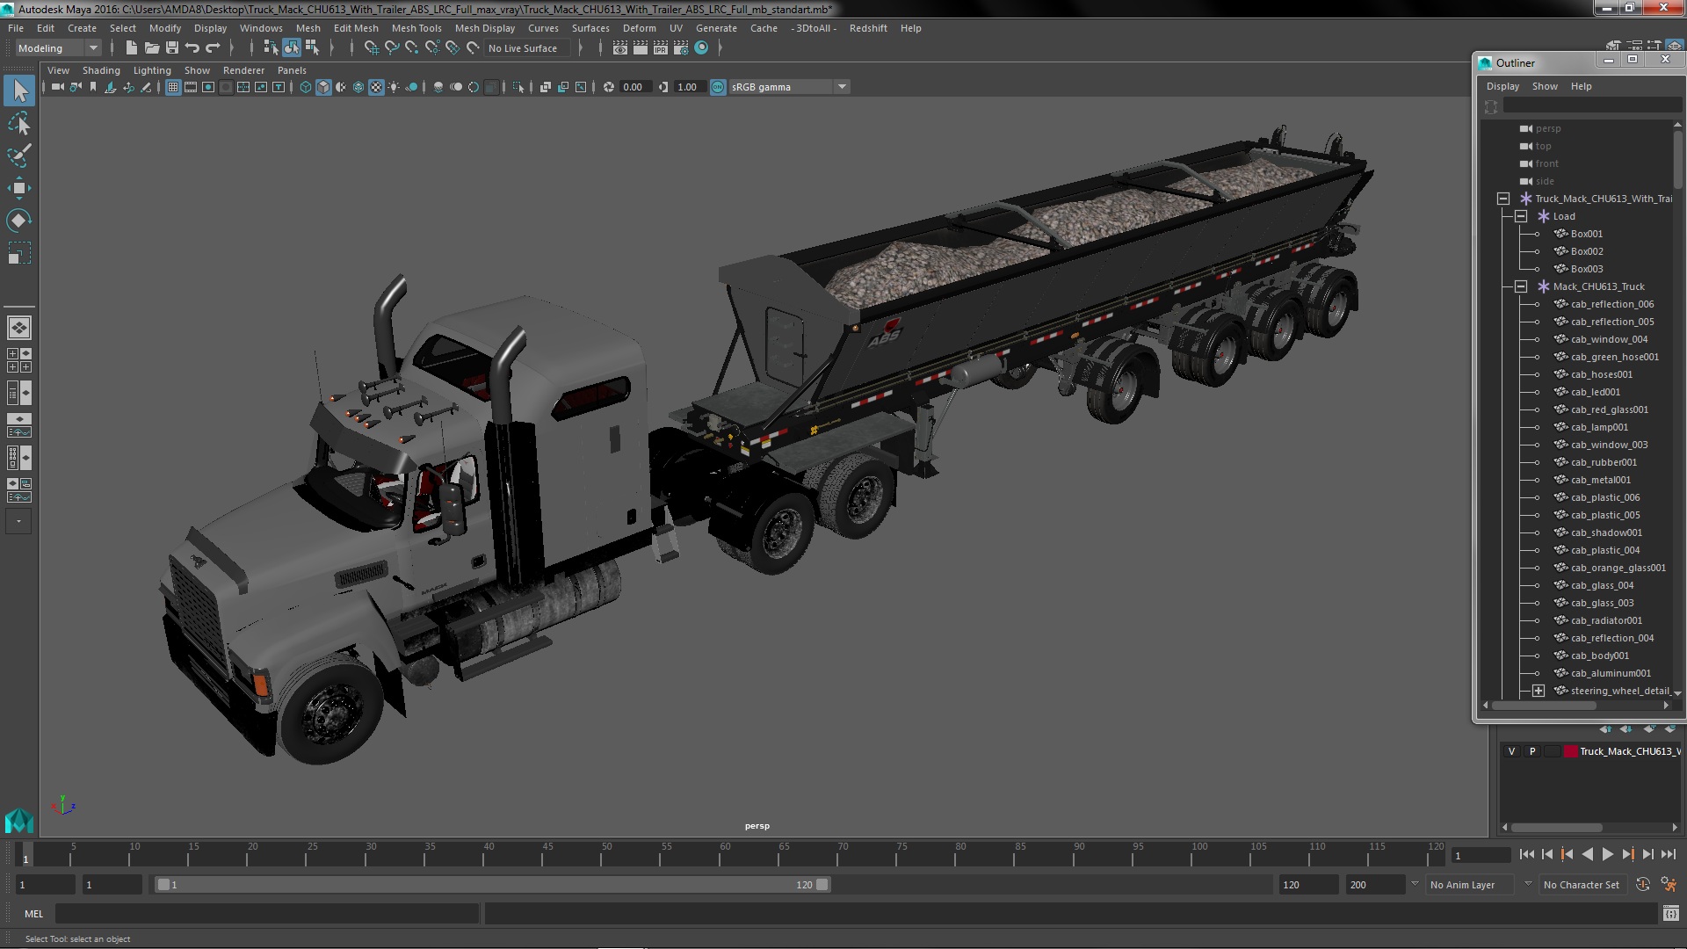Open No Live Surface field
Viewport: 1687px width, 949px height.
point(528,48)
